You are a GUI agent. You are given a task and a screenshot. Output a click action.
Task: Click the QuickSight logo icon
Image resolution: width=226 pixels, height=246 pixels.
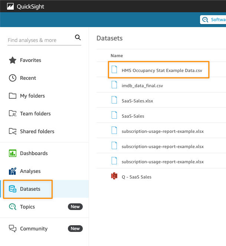point(10,6)
